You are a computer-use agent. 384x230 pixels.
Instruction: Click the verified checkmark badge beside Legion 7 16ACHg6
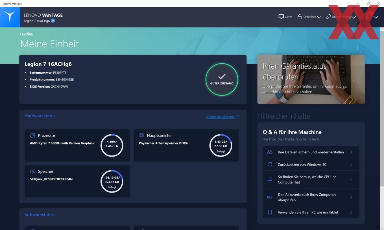point(53,21)
